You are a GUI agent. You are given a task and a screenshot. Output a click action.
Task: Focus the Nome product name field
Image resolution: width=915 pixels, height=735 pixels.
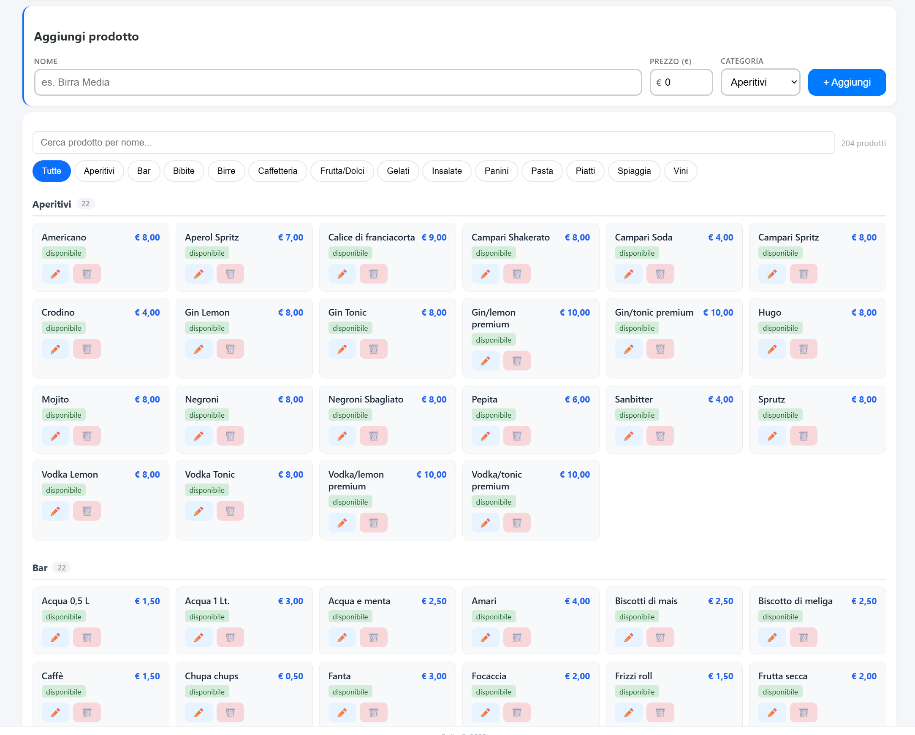(x=338, y=82)
